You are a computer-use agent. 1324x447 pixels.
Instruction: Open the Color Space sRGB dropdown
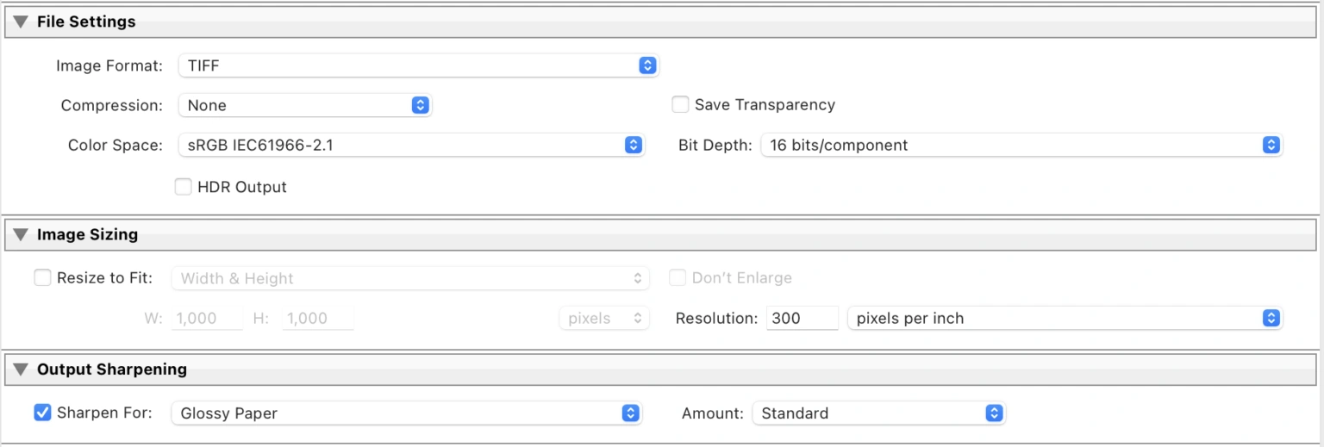pyautogui.click(x=411, y=146)
